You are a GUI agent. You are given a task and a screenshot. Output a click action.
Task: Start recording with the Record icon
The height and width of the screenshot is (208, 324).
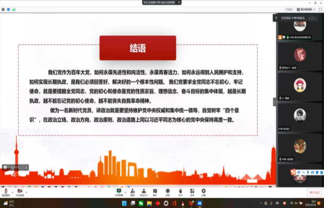coord(167,192)
